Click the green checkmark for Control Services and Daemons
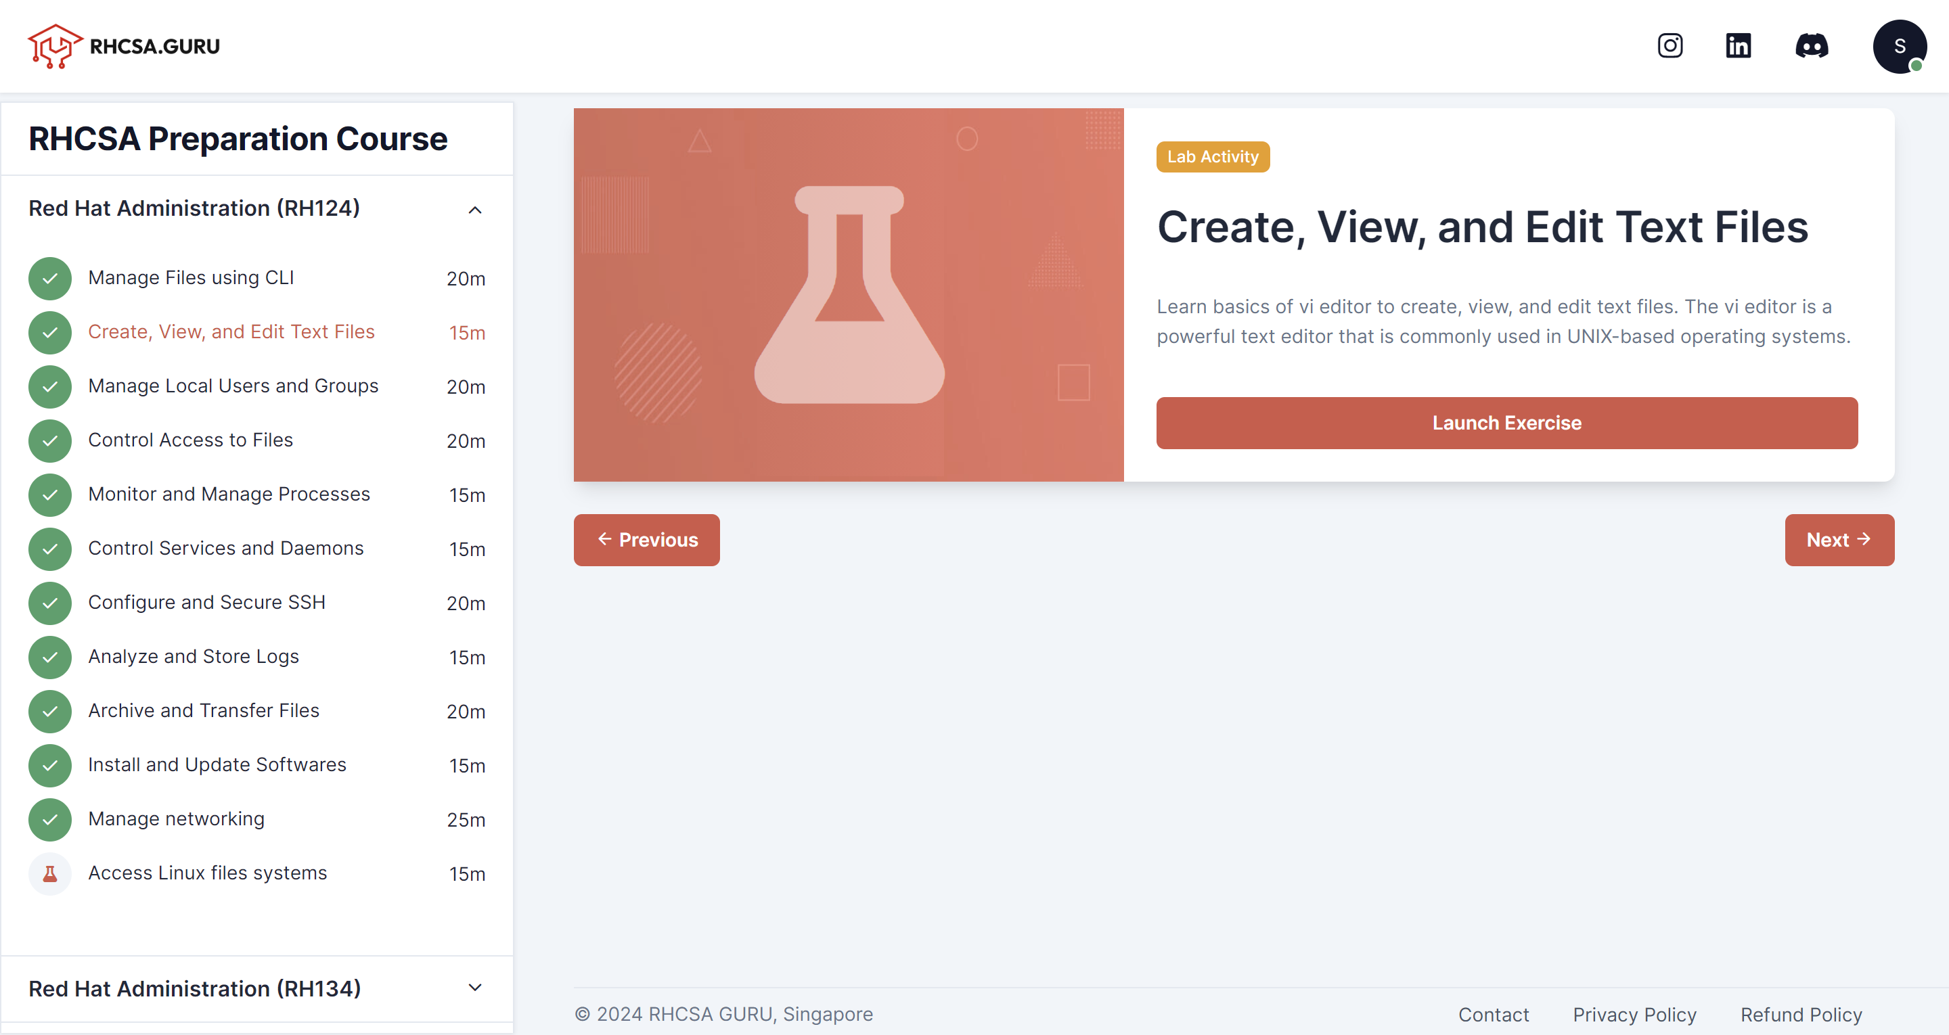This screenshot has width=1949, height=1035. (x=50, y=549)
